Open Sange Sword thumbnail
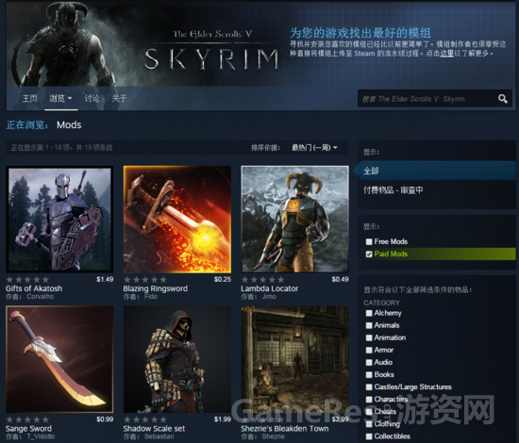The width and height of the screenshot is (519, 443). (59, 359)
